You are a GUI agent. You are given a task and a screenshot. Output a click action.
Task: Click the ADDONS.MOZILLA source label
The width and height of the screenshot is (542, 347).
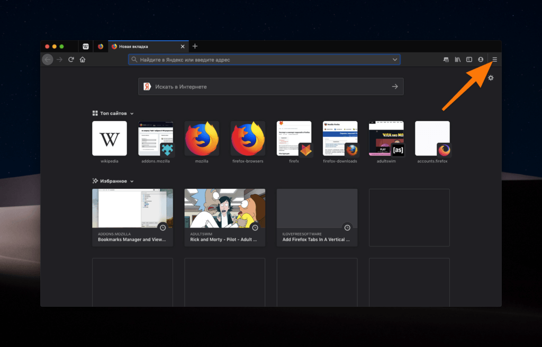click(114, 234)
